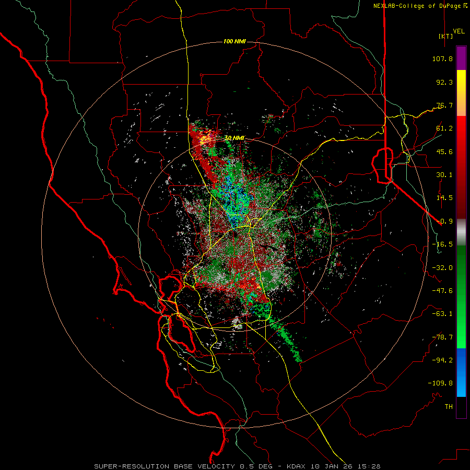This screenshot has height=470, width=470.
Task: Click the VEL legend title
Action: coord(459,31)
